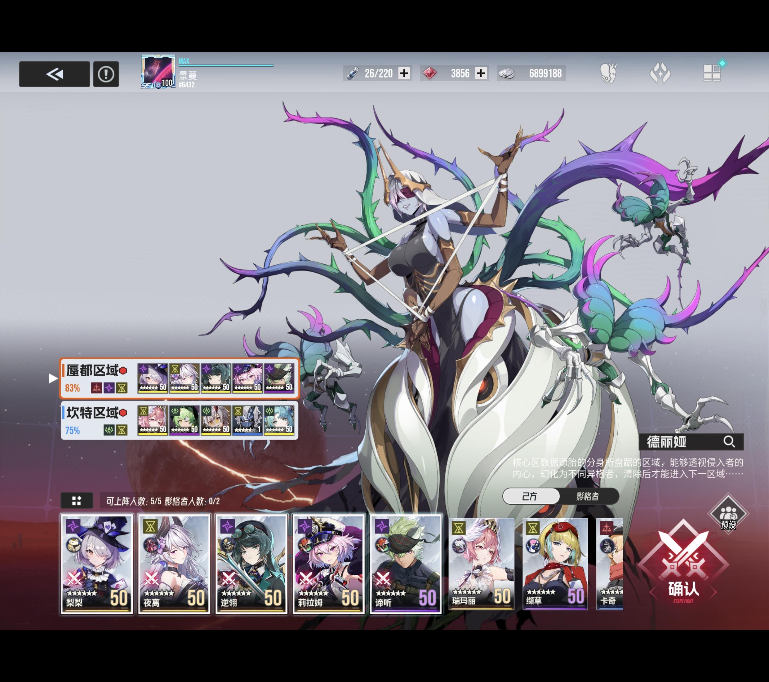Click the MAX experience progress bar
This screenshot has width=769, height=682.
point(226,65)
